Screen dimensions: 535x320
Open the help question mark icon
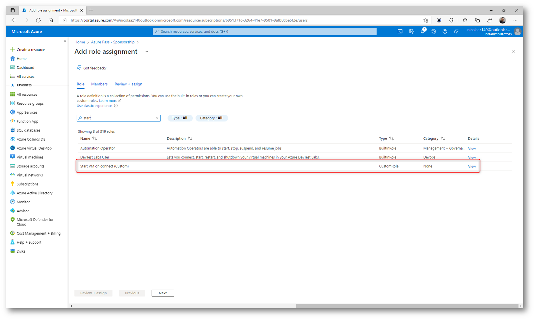[x=445, y=32]
